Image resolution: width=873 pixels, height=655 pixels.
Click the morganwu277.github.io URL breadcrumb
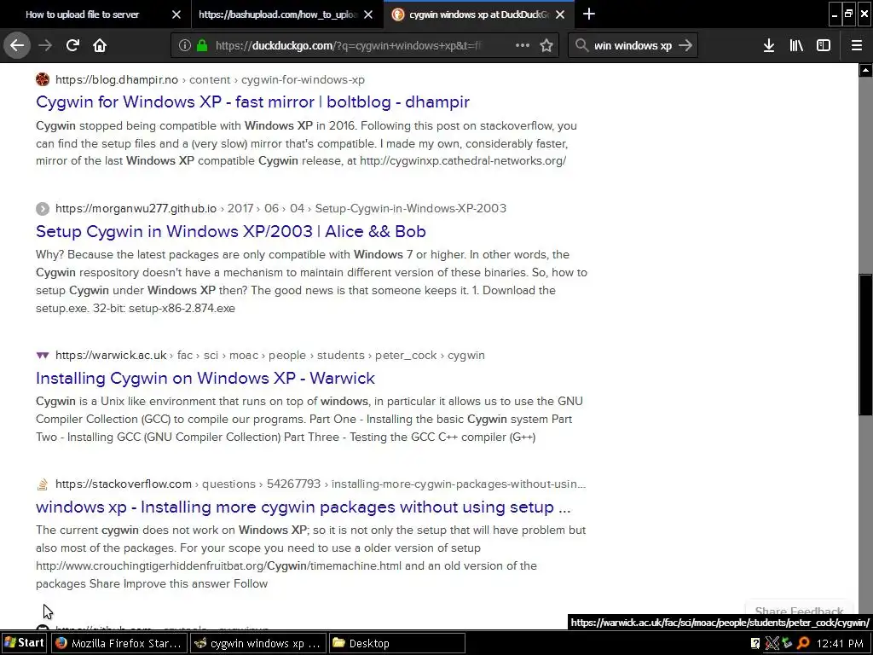(x=280, y=208)
